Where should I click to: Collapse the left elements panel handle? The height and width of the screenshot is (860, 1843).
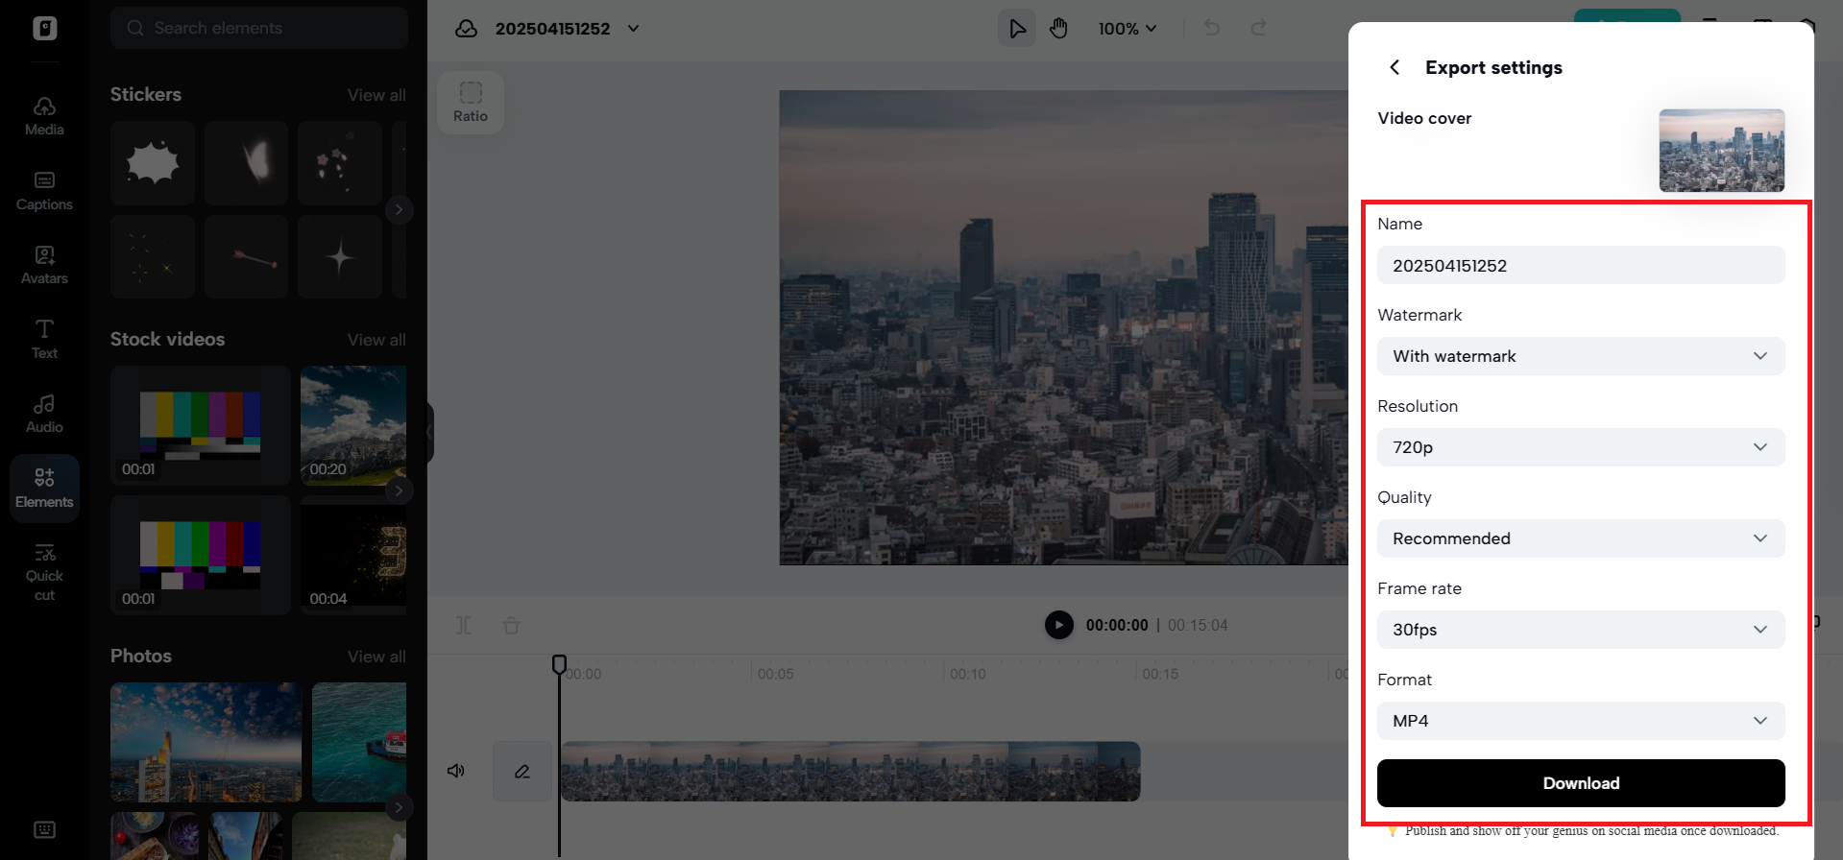[429, 433]
